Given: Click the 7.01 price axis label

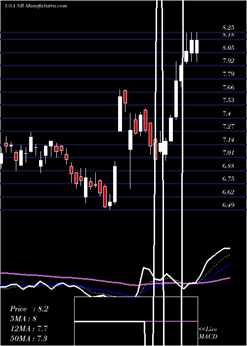Looking at the screenshot, I should [228, 153].
